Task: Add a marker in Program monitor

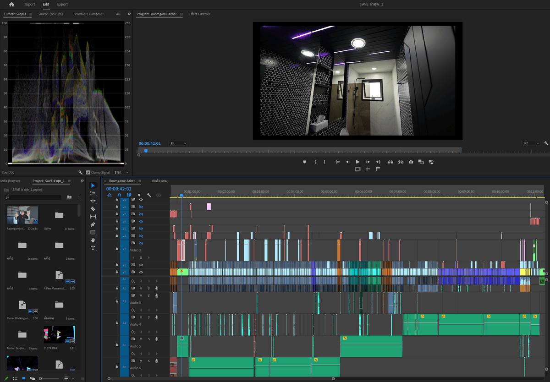Action: (304, 162)
